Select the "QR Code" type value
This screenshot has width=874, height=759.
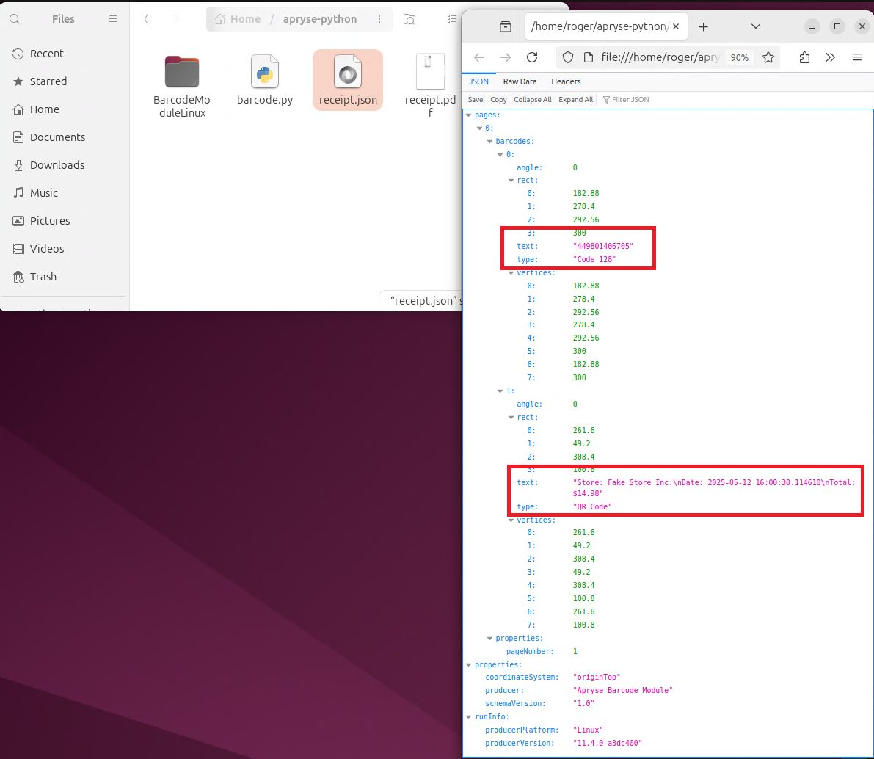click(x=592, y=507)
